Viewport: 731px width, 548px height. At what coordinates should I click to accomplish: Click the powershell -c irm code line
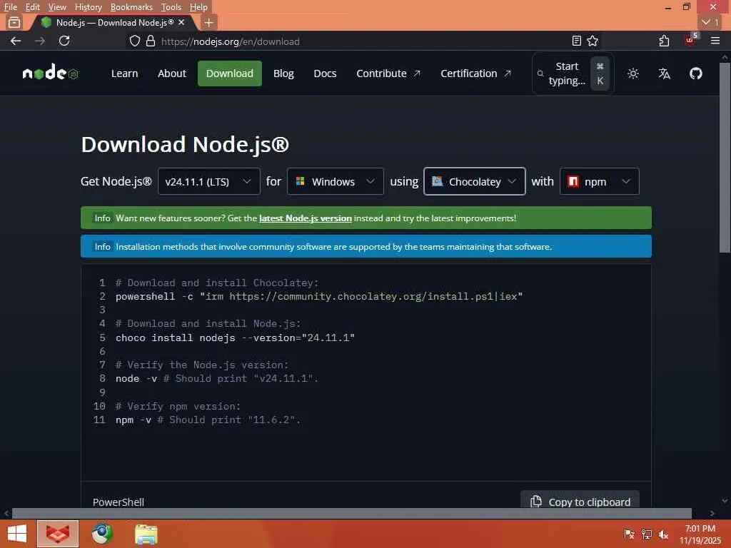coord(319,296)
